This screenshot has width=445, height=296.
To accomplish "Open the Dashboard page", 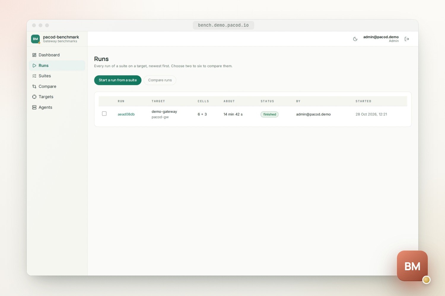I will point(57,55).
